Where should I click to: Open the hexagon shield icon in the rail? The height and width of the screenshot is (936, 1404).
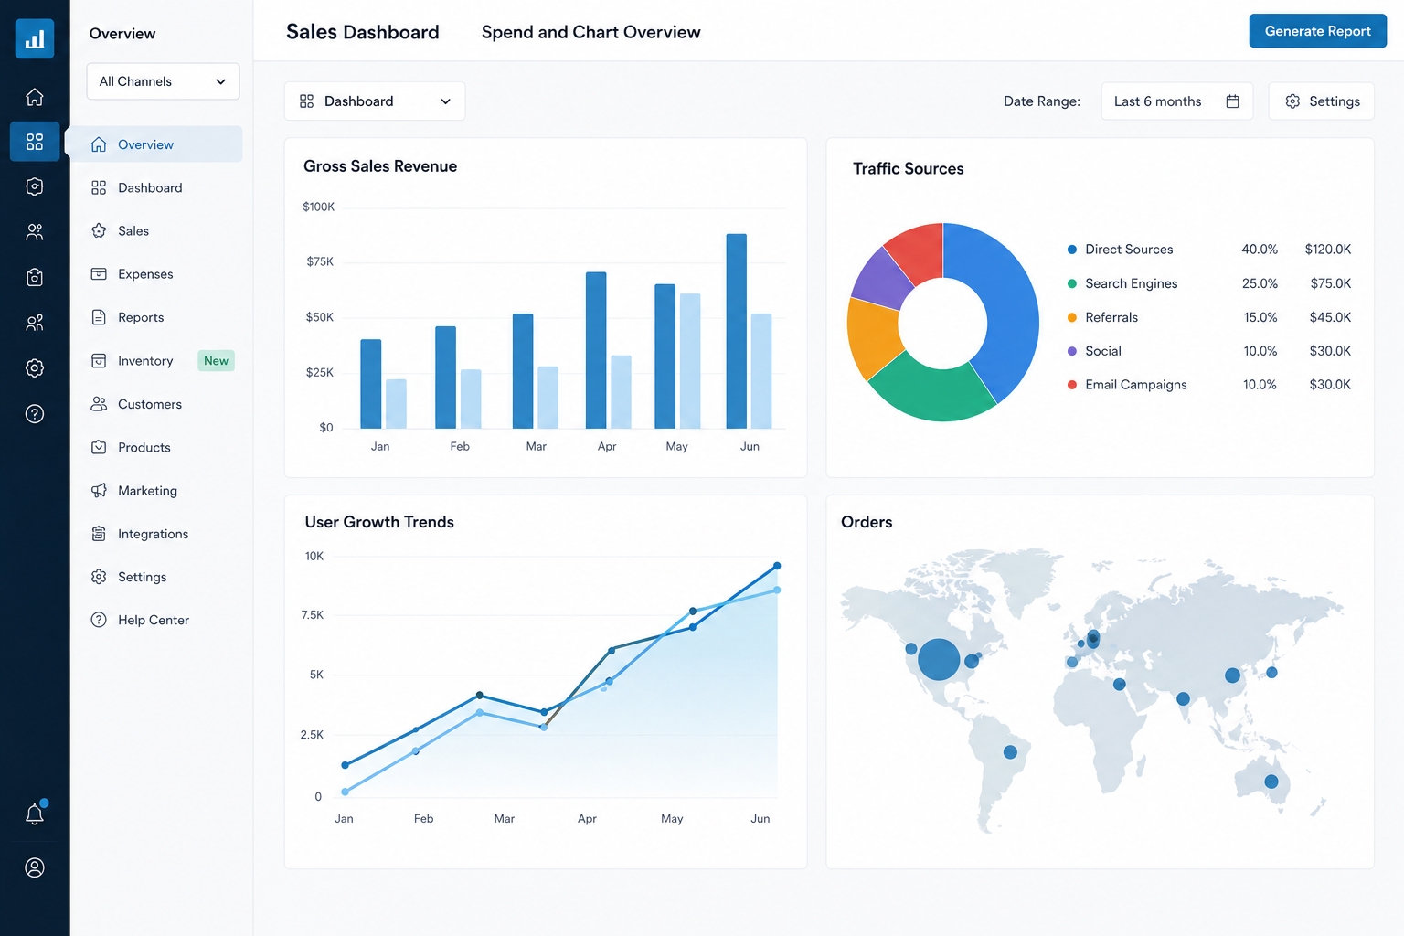[35, 186]
